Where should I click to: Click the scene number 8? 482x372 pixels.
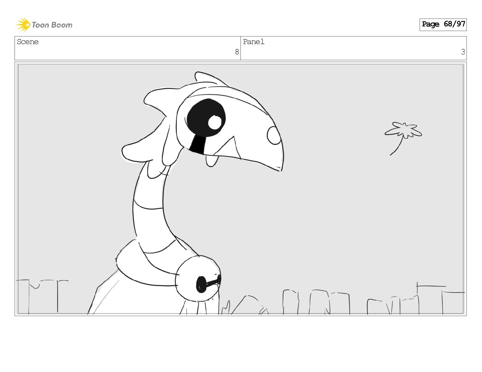tap(237, 52)
